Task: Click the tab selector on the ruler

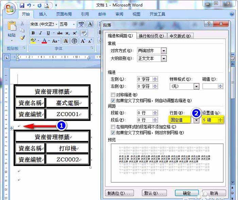Action: click(6, 57)
